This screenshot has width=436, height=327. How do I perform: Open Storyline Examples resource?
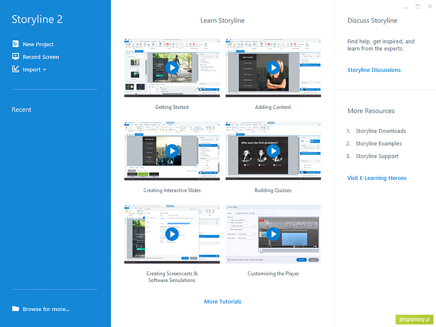[x=379, y=144]
